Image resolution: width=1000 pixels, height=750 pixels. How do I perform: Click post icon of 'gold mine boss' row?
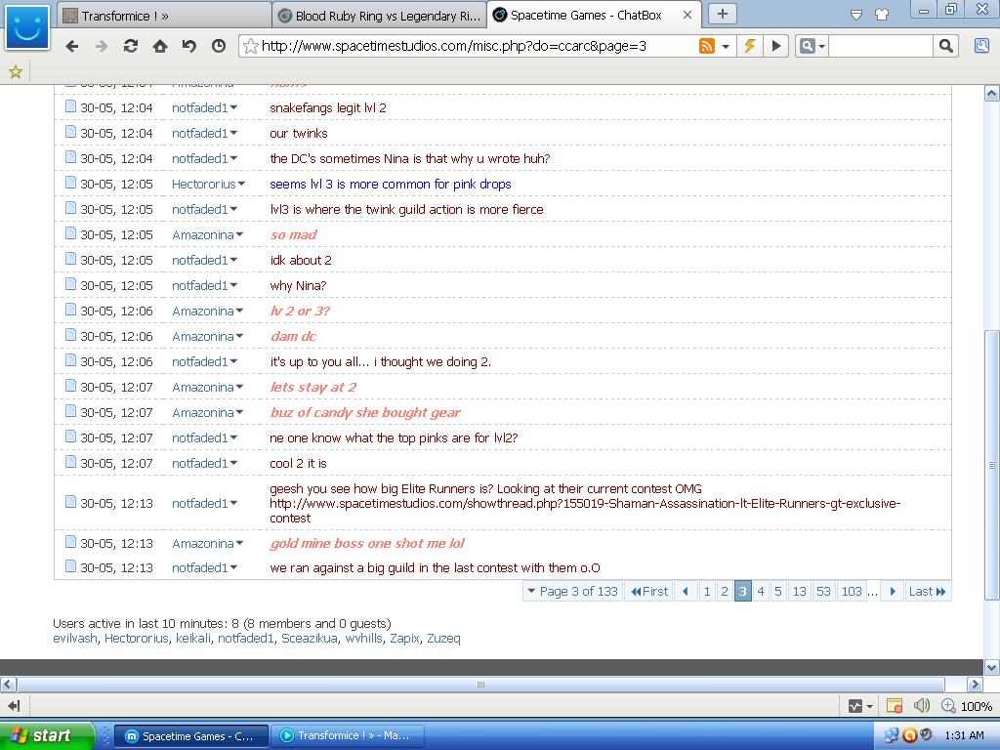tap(70, 543)
